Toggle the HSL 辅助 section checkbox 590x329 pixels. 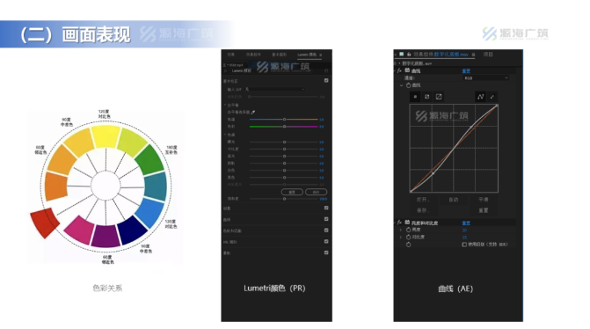(326, 242)
